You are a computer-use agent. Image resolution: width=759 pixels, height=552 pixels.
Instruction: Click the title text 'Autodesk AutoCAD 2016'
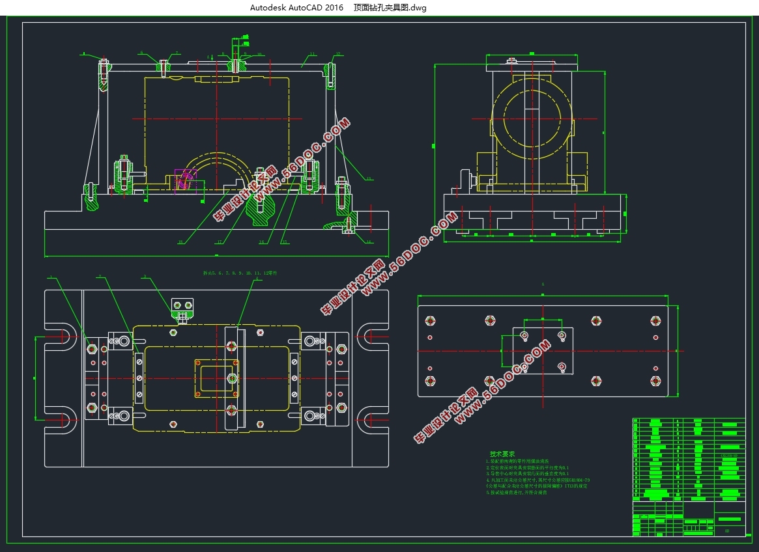296,8
